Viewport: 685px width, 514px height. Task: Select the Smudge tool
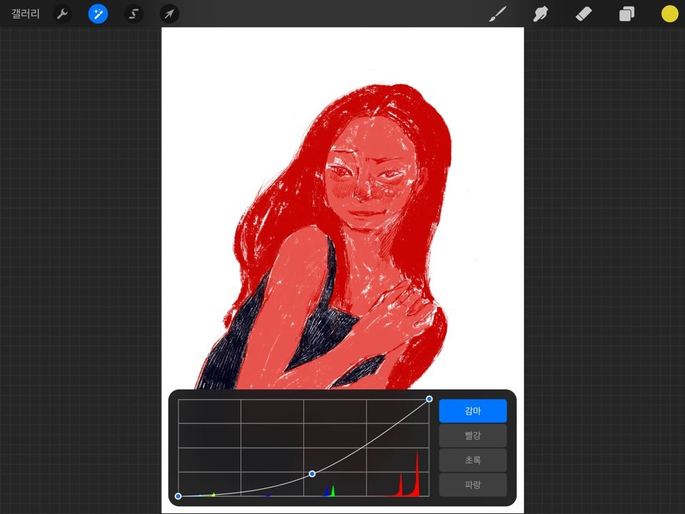click(x=540, y=14)
